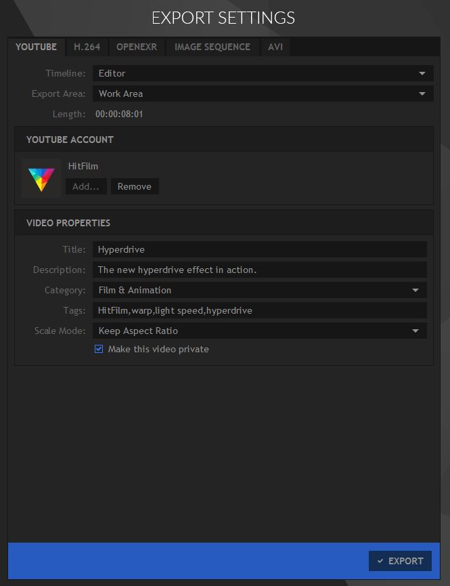Click the Video Properties section header

click(224, 223)
